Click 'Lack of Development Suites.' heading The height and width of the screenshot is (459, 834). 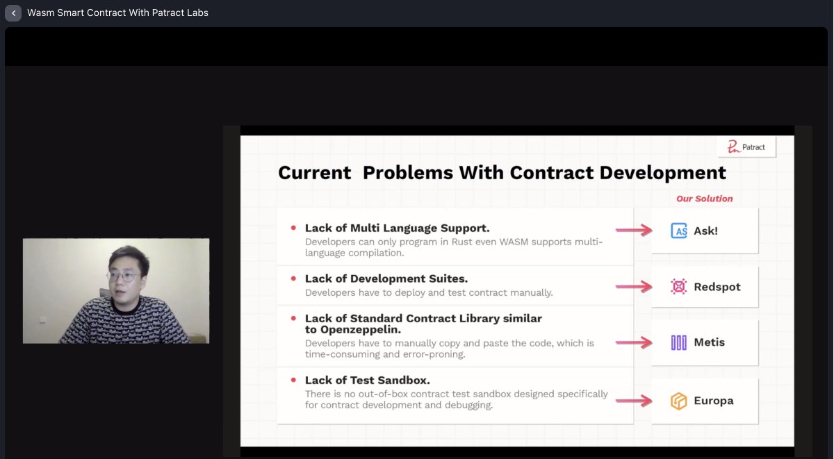[386, 278]
